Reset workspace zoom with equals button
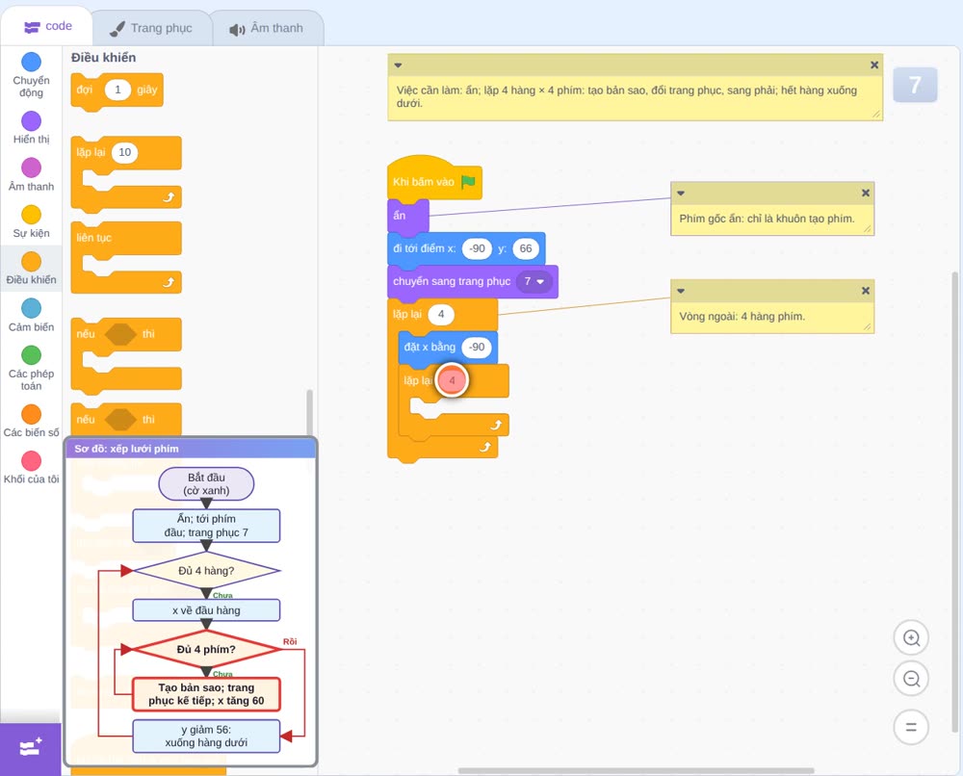Image resolution: width=963 pixels, height=776 pixels. [911, 728]
